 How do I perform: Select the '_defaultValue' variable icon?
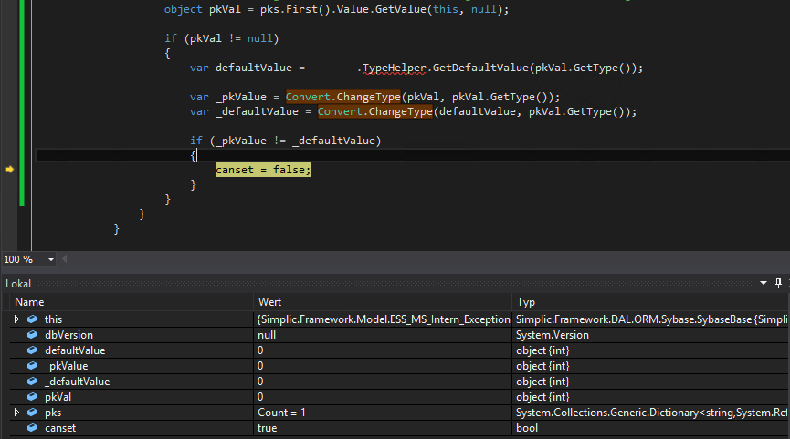pyautogui.click(x=32, y=382)
